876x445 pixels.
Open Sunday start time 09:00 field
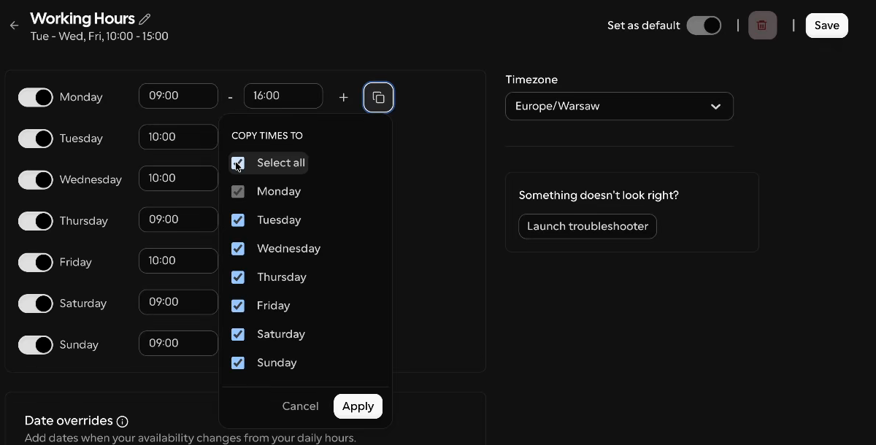(178, 343)
